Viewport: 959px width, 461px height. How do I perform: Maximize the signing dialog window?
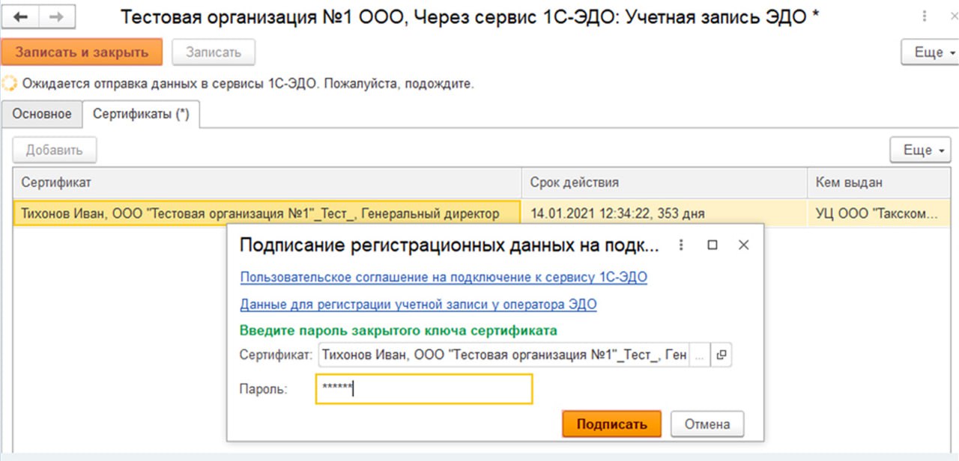tap(713, 245)
